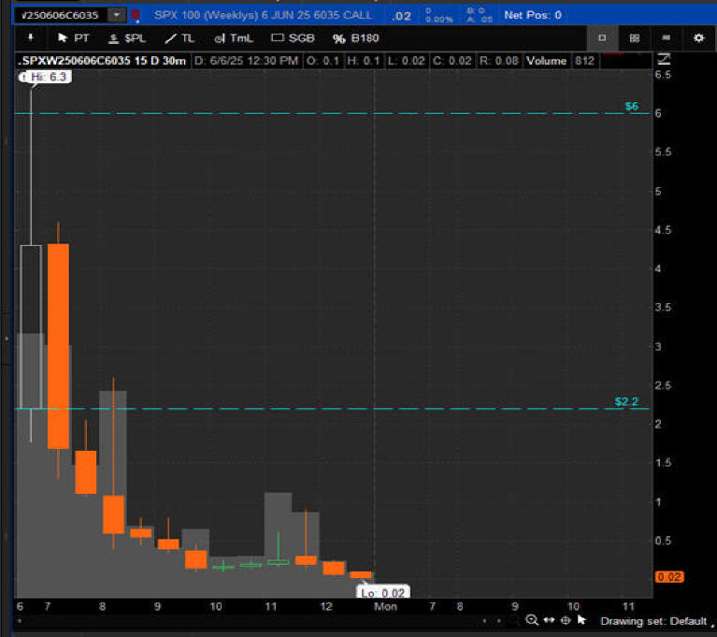Image resolution: width=717 pixels, height=637 pixels.
Task: Switch to single chart layout icon
Action: [x=602, y=38]
